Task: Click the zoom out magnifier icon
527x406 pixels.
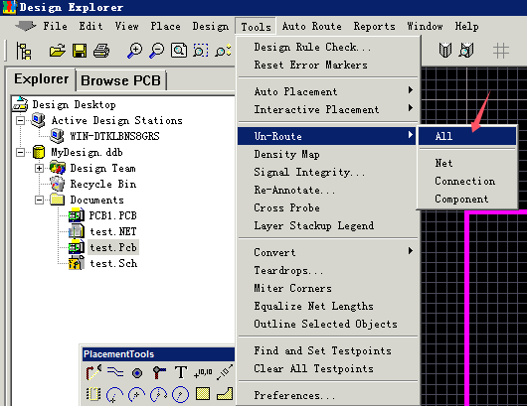Action: tap(157, 51)
